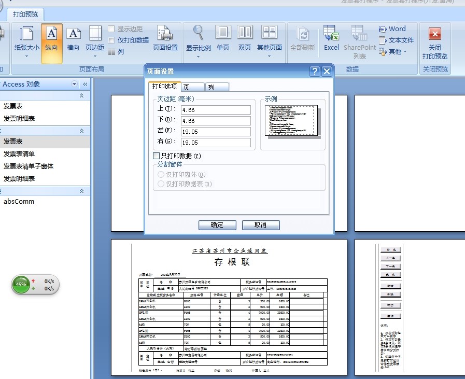
Task: Click the 上 top margin input field
Action: point(216,110)
